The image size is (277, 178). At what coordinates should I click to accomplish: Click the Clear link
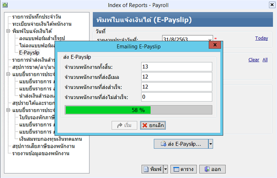coord(254,60)
